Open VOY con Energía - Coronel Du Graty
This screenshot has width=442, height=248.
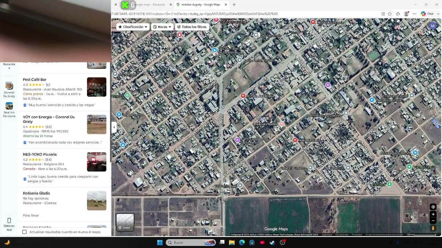coord(49,119)
